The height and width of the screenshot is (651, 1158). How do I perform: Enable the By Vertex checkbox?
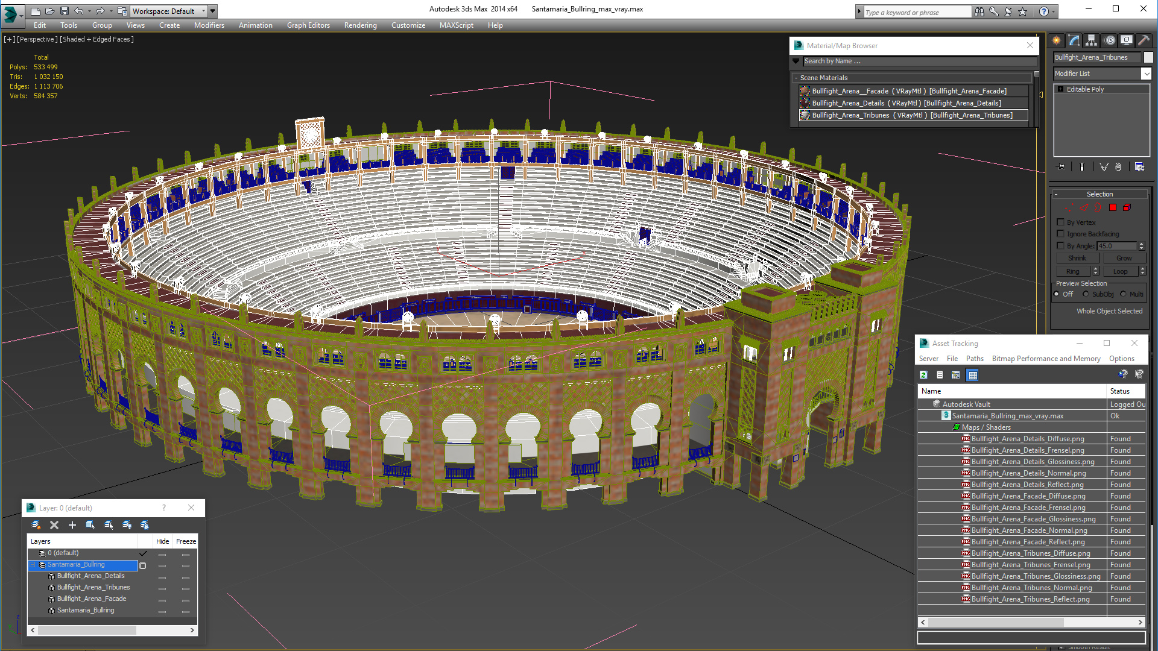(x=1061, y=222)
